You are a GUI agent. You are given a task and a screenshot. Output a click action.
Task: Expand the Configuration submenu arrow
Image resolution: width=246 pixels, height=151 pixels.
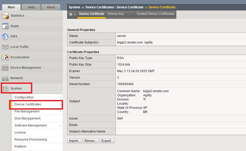tap(60, 97)
